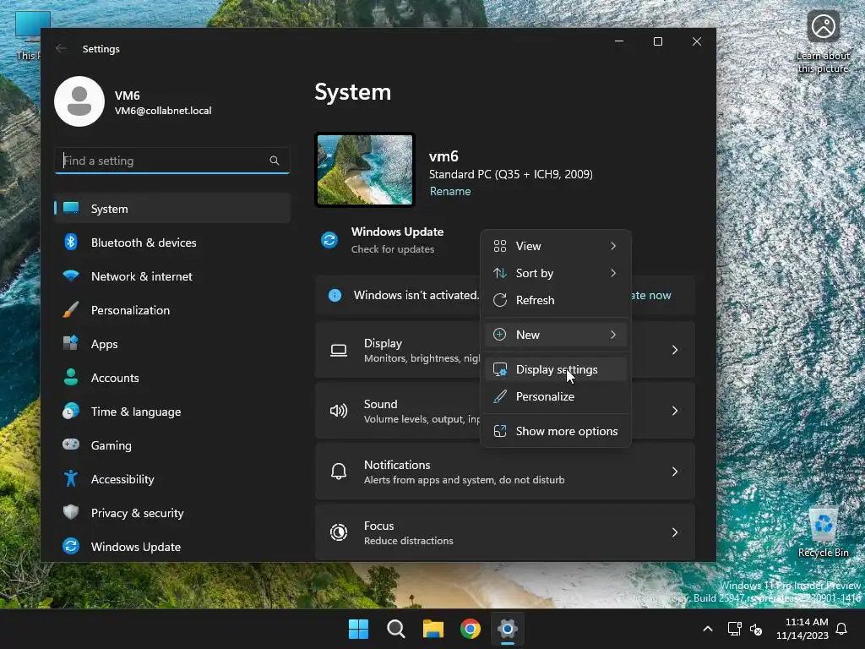Image resolution: width=865 pixels, height=649 pixels.
Task: Open the Sound settings card
Action: 505,411
